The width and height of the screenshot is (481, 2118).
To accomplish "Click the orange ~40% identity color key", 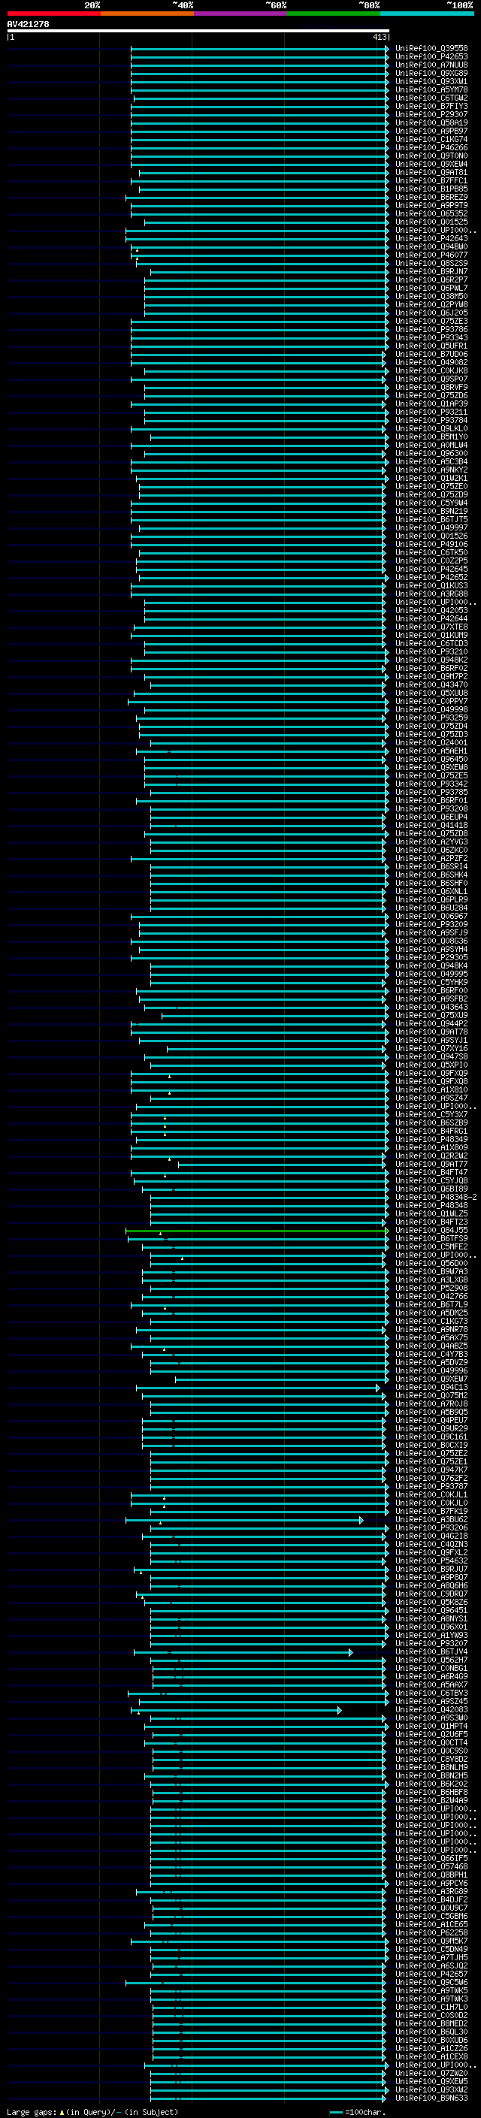I will click(x=147, y=14).
